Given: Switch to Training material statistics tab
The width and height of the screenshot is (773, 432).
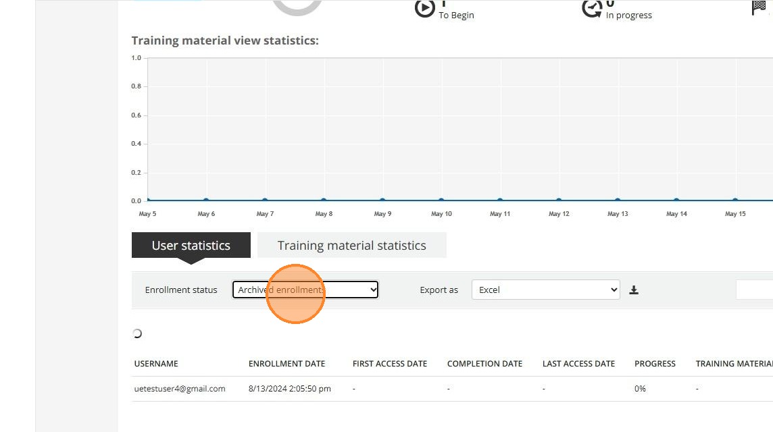Looking at the screenshot, I should click(x=351, y=245).
